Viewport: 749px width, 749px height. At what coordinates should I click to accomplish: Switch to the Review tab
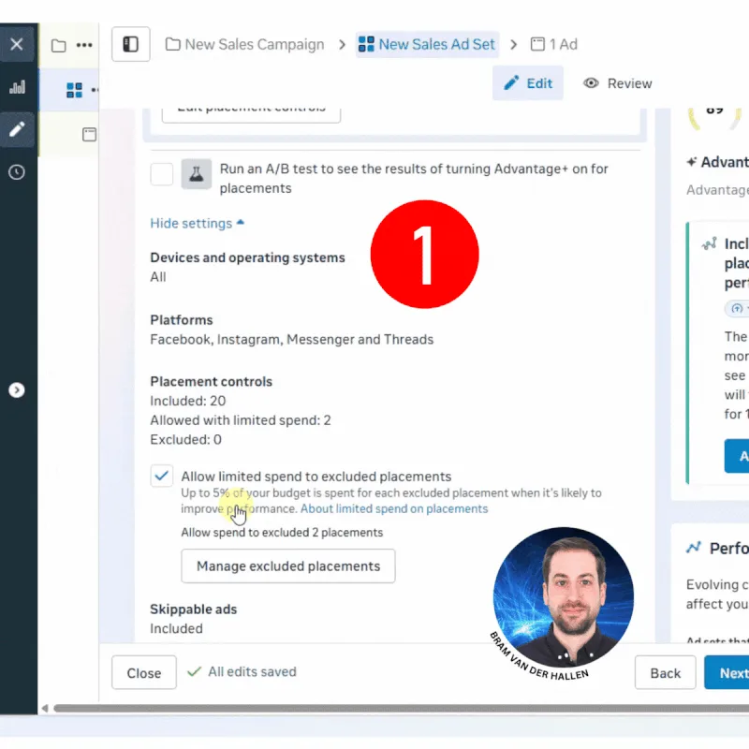(x=618, y=83)
